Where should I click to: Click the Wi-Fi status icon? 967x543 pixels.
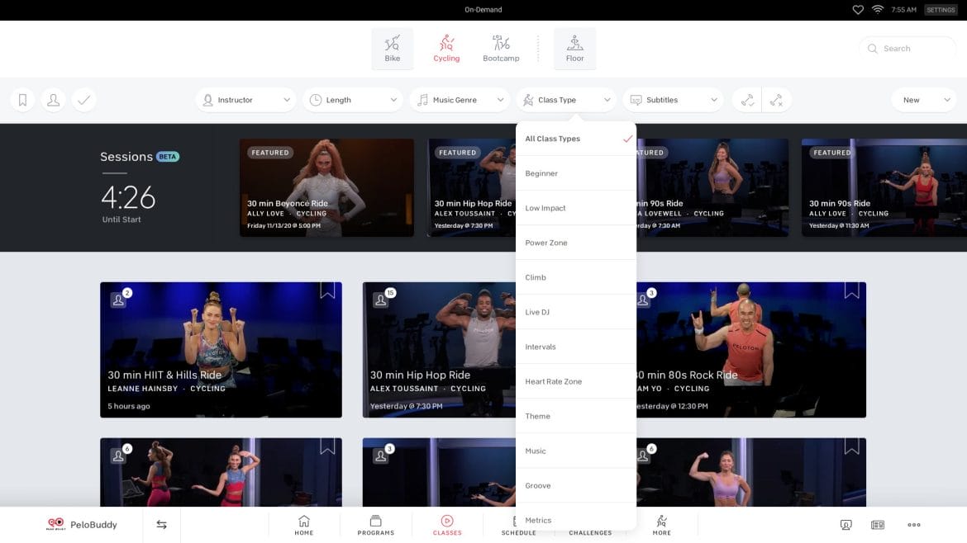click(x=877, y=10)
